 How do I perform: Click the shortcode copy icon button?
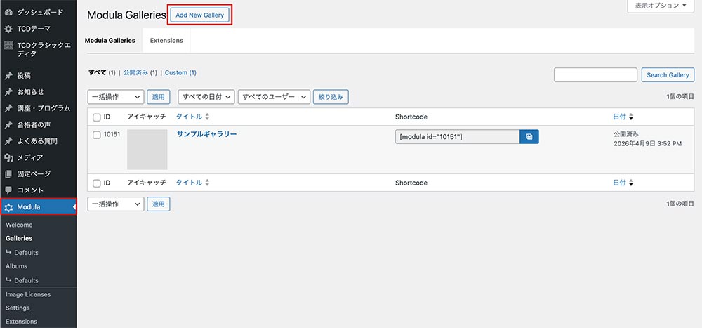529,137
